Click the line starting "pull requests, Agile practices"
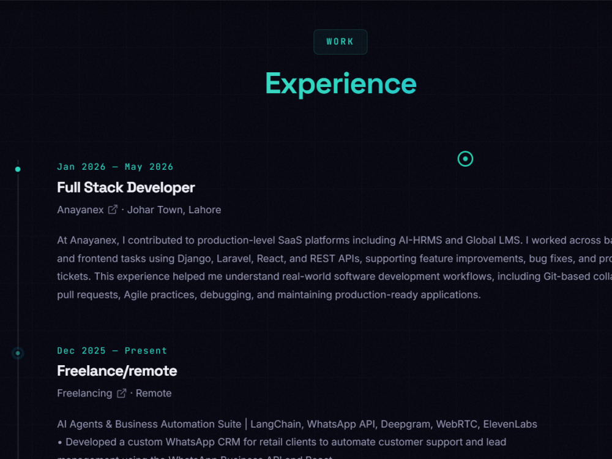 tap(269, 294)
